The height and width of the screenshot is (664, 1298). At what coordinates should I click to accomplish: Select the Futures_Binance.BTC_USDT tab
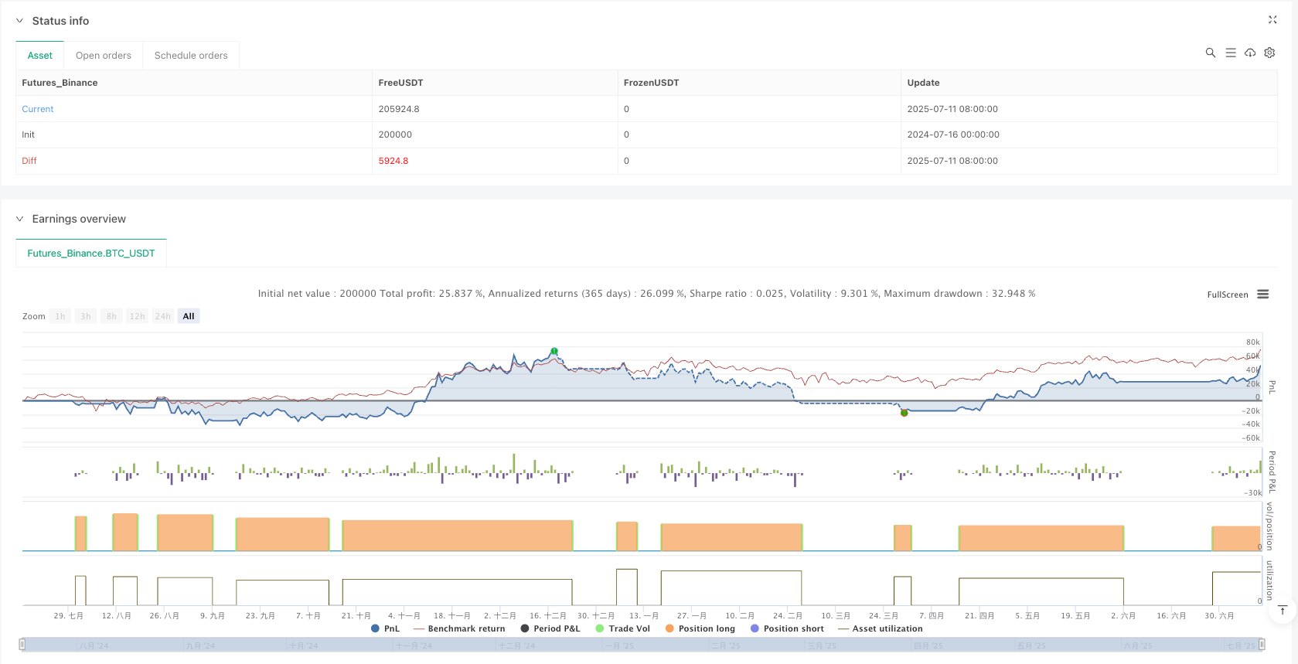[91, 254]
